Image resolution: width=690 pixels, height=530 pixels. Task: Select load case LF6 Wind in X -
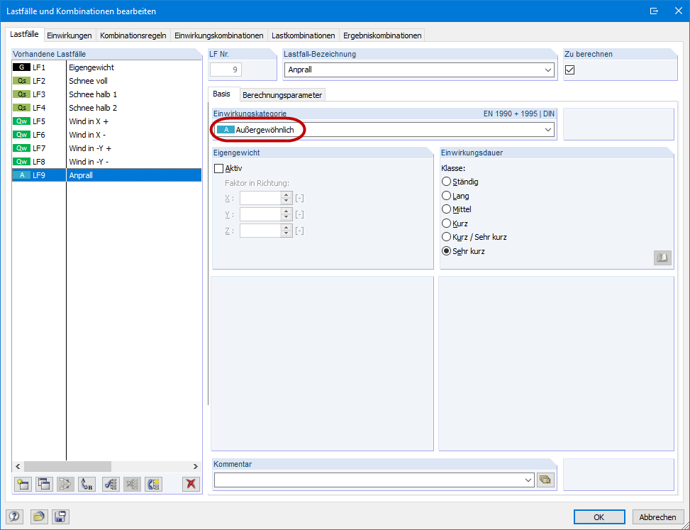coord(106,135)
